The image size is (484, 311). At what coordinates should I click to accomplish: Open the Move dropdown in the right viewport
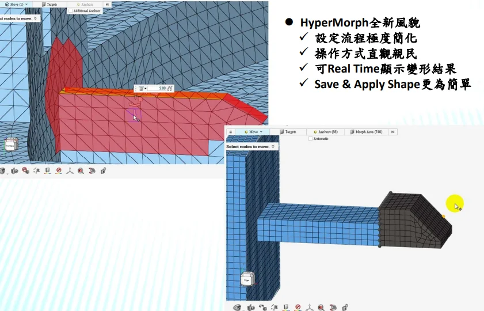254,132
